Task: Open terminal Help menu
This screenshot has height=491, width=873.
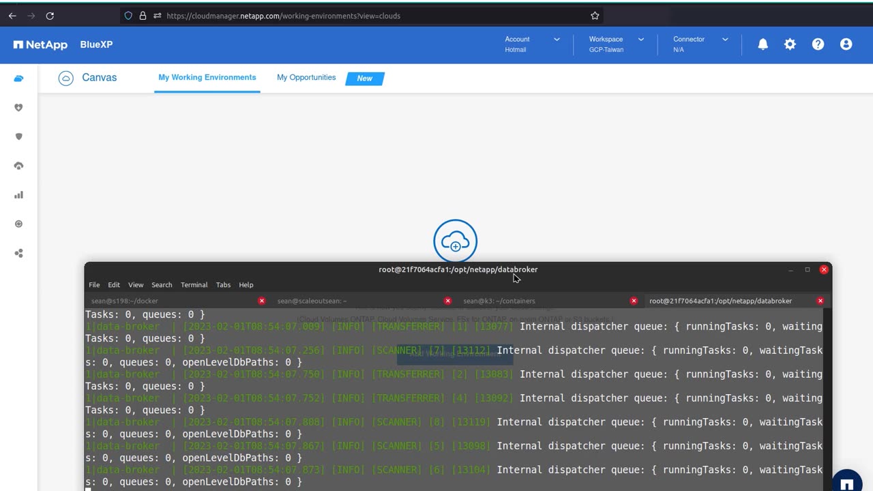Action: 246,285
